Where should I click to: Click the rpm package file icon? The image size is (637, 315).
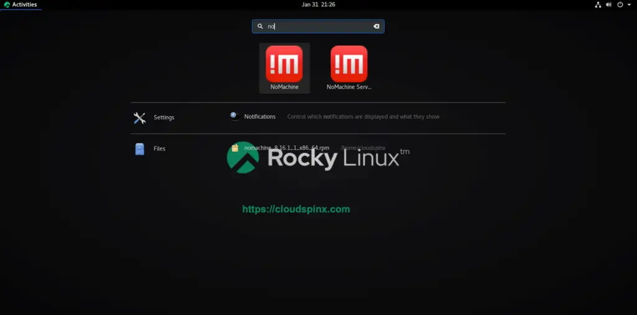click(235, 148)
